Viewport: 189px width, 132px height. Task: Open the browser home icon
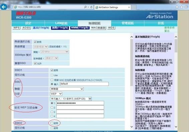coord(177,7)
